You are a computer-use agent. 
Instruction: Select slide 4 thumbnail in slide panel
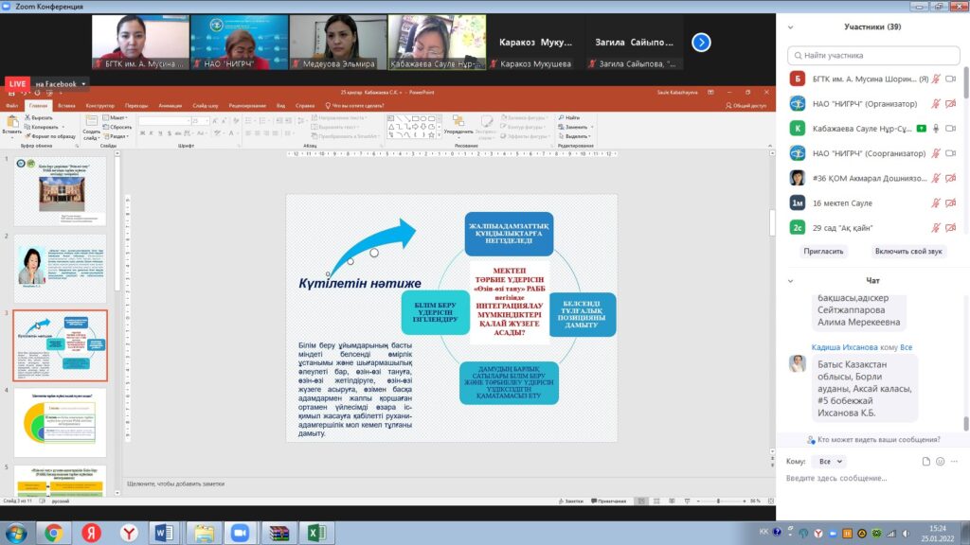[x=61, y=423]
